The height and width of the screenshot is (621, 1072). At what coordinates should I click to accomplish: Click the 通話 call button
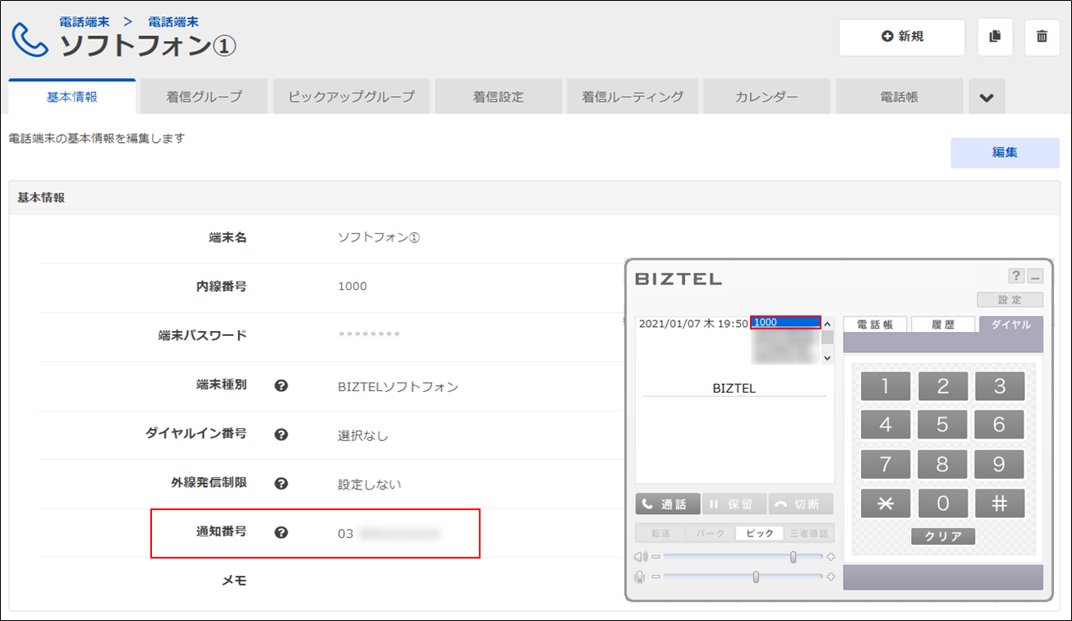pyautogui.click(x=668, y=504)
